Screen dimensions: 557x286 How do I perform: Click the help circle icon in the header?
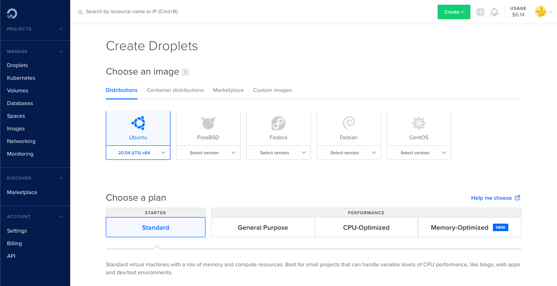(x=480, y=12)
